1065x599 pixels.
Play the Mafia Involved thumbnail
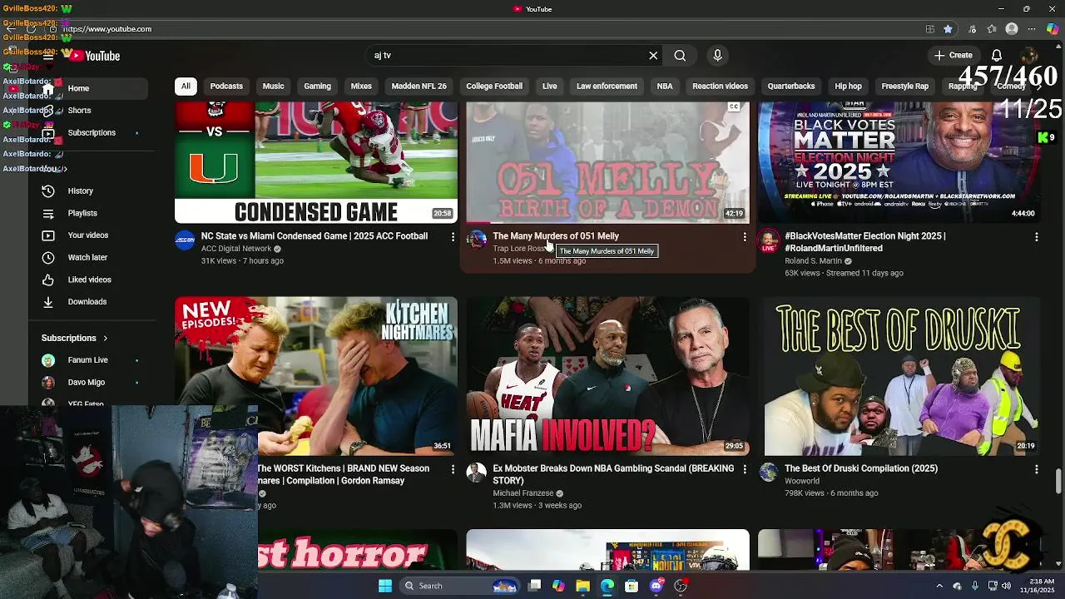[608, 376]
